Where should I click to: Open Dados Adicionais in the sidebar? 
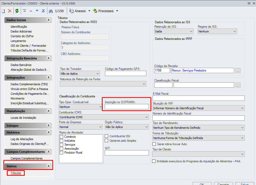click(21, 31)
